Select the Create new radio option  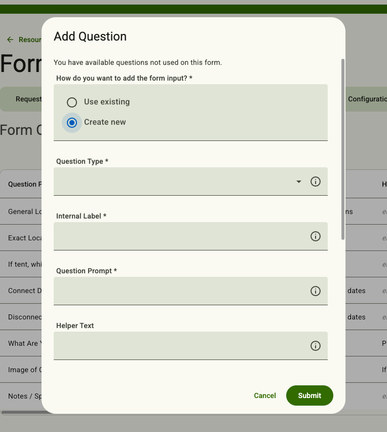(72, 123)
